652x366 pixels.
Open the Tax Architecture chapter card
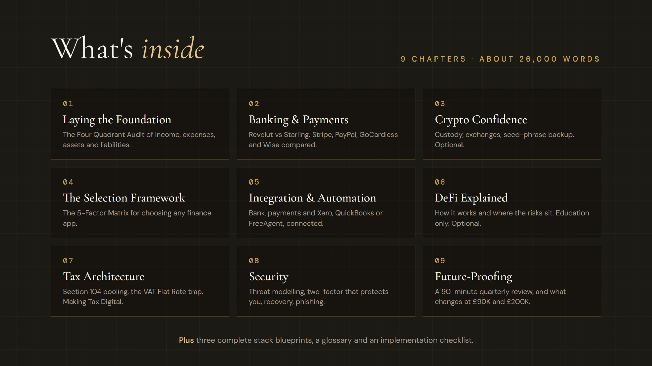(x=140, y=281)
